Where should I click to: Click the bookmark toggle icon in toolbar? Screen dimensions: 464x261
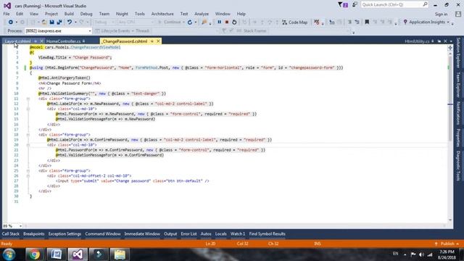tap(367, 22)
